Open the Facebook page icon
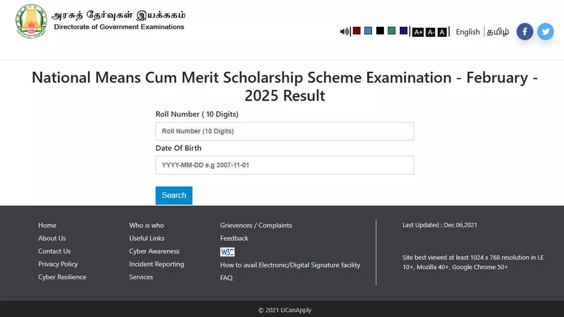 pos(525,32)
